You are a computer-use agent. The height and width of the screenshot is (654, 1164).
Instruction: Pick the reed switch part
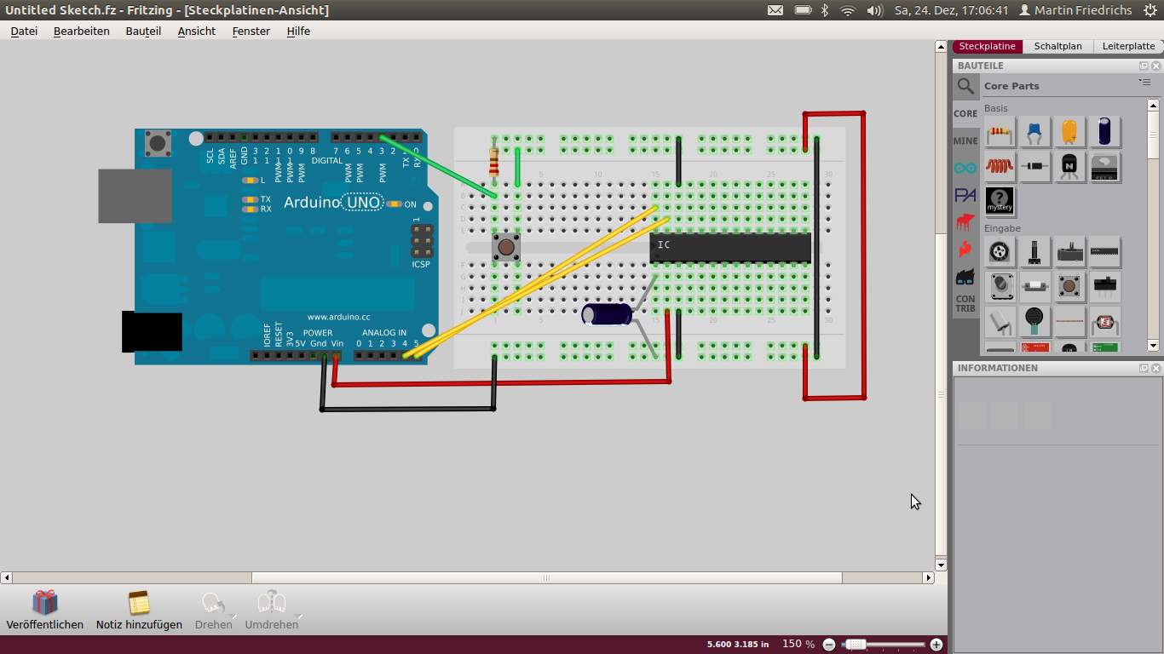click(1035, 287)
